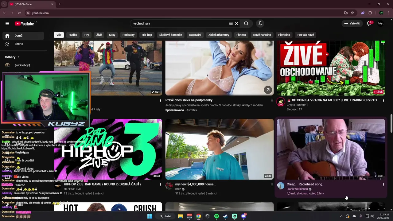This screenshot has height=221, width=393.
Task: Open the HIPHOP ŽIJE ROUND 3 thumbnail
Action: pos(108,149)
